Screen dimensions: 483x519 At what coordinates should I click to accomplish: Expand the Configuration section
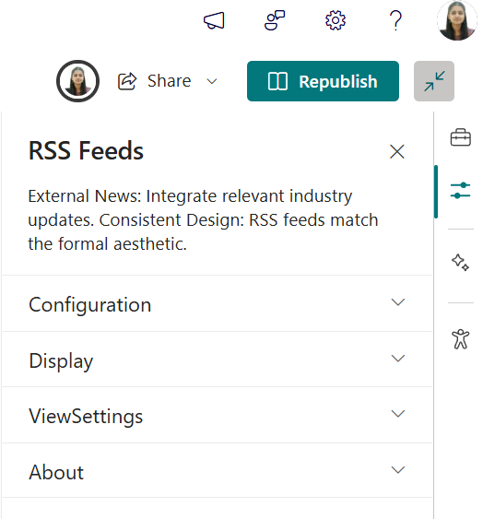(218, 303)
